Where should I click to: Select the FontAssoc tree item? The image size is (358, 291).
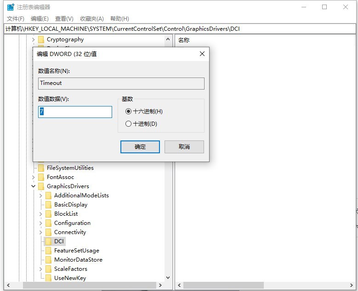click(60, 177)
